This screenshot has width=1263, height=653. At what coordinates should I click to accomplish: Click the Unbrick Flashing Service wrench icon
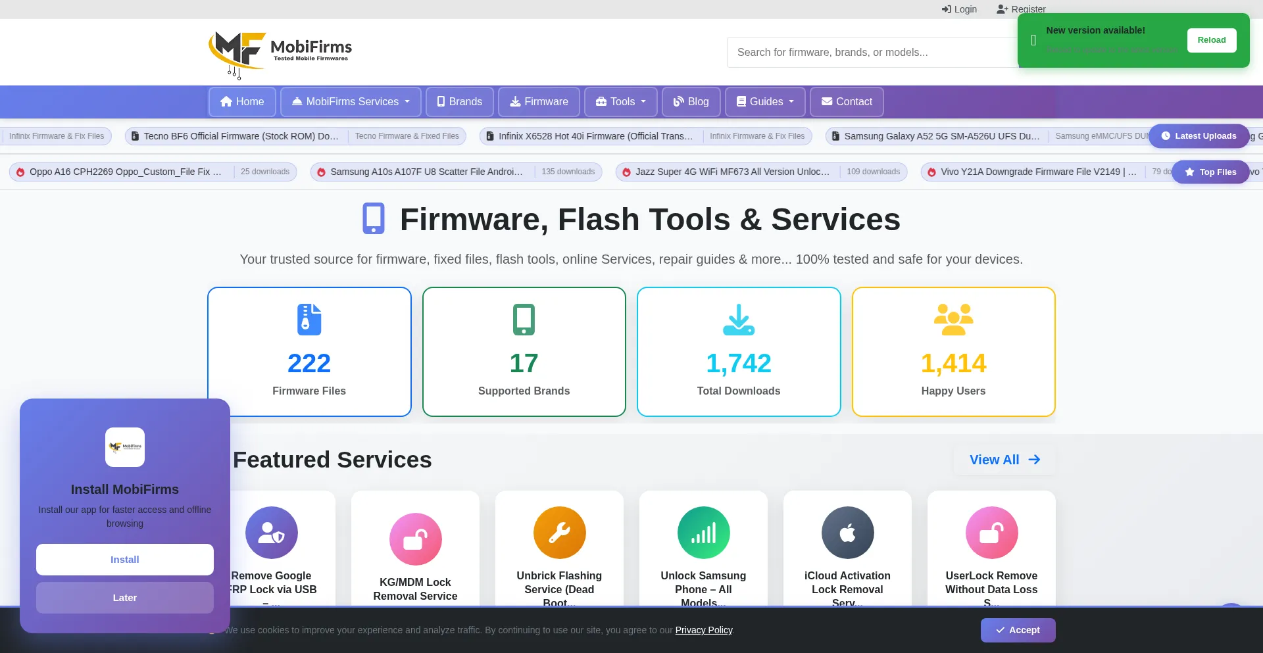[559, 533]
